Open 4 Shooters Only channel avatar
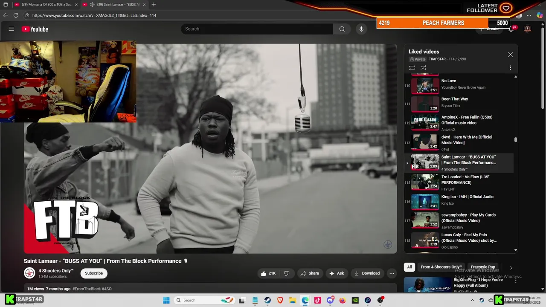Screen dimensions: 546x307 pos(29,273)
